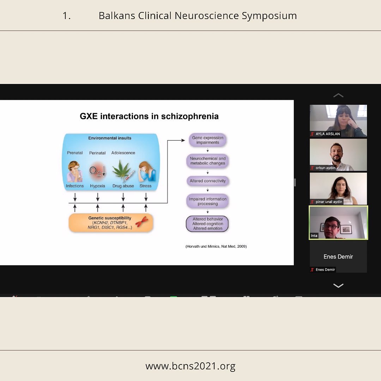Click muted microphone icon beside orkun aydın
Image resolution: width=381 pixels, height=381 pixels.
pyautogui.click(x=312, y=168)
